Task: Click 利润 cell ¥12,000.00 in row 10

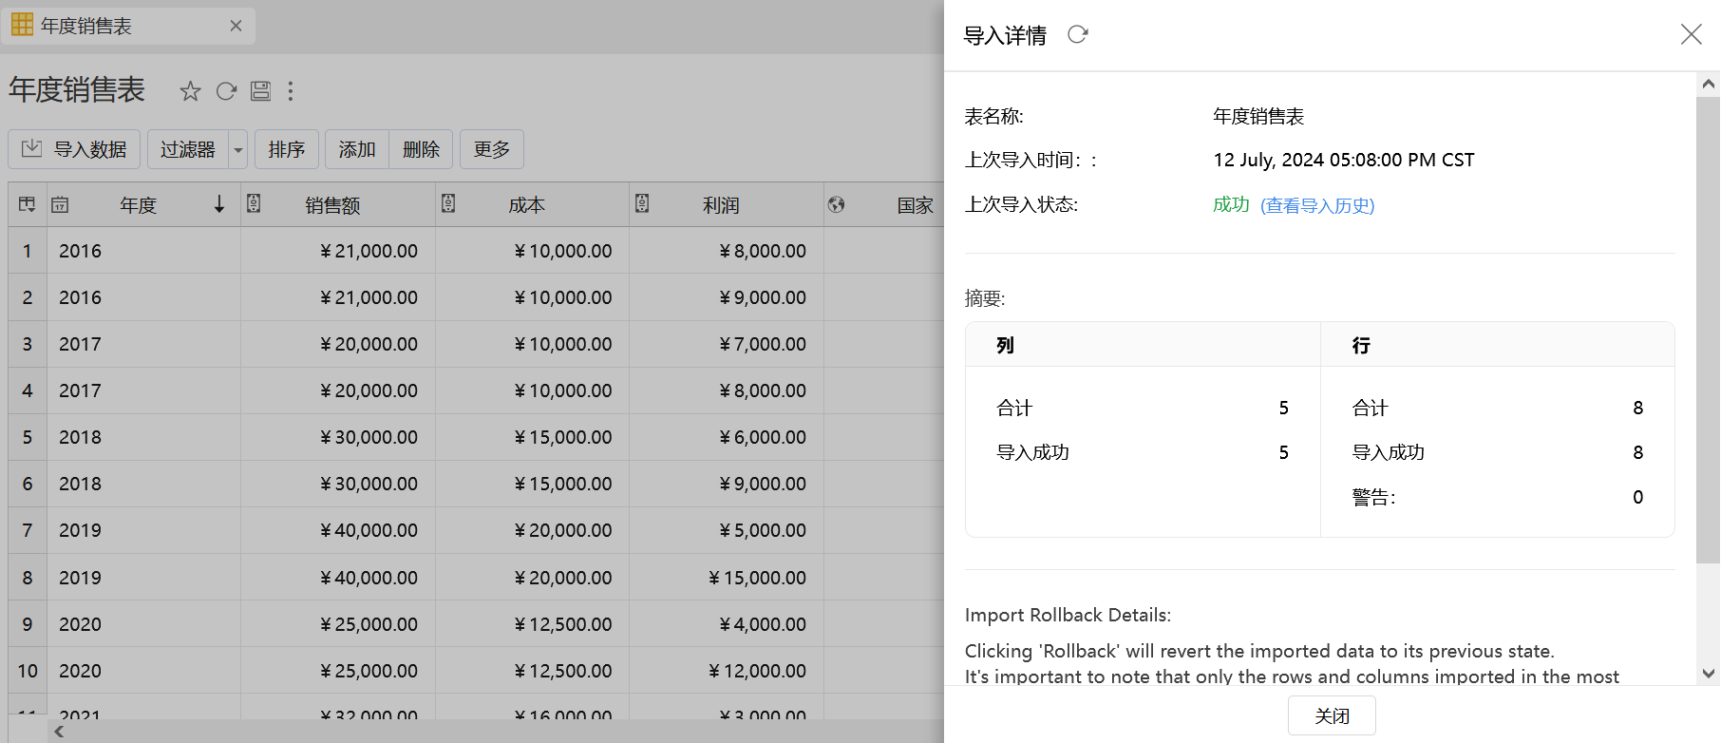Action: click(x=727, y=671)
